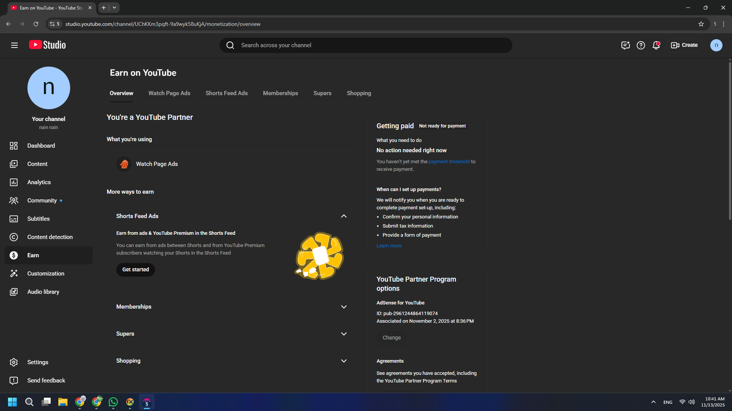
Task: Open channel Settings gear
Action: pyautogui.click(x=14, y=362)
